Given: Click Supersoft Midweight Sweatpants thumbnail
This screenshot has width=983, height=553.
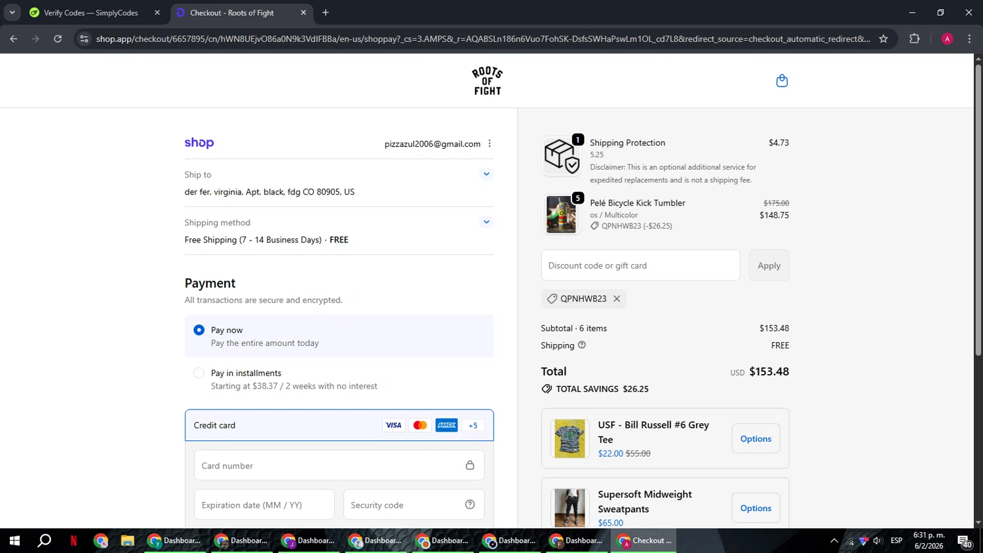Looking at the screenshot, I should click(x=569, y=508).
